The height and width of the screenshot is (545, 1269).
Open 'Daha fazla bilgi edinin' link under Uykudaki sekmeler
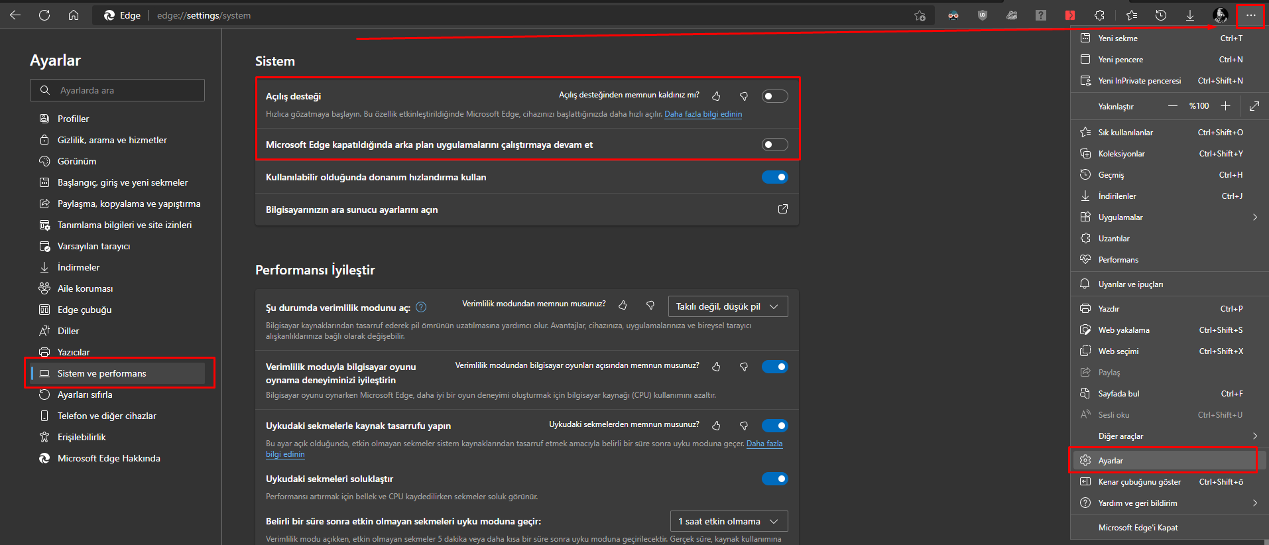(x=764, y=444)
